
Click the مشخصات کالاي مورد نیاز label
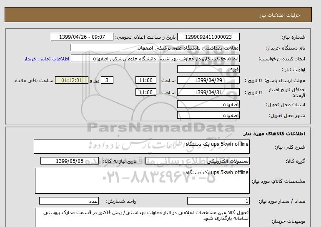pyautogui.click(x=278, y=181)
